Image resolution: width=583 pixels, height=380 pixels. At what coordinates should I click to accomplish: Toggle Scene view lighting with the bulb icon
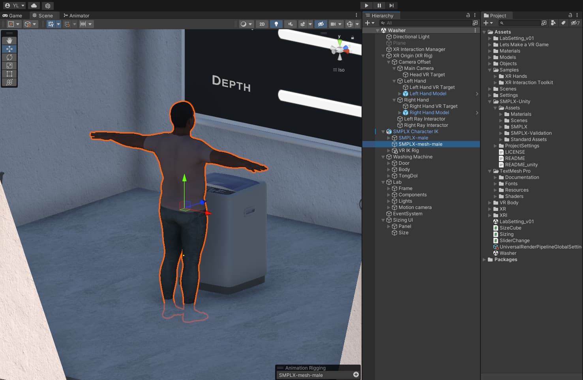coord(276,24)
